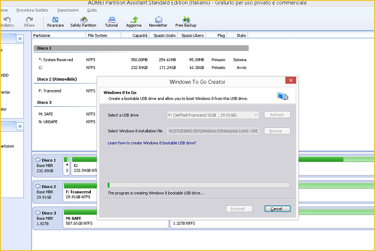The height and width of the screenshot is (251, 375).
Task: Click the Flag column header
Action: [216, 35]
